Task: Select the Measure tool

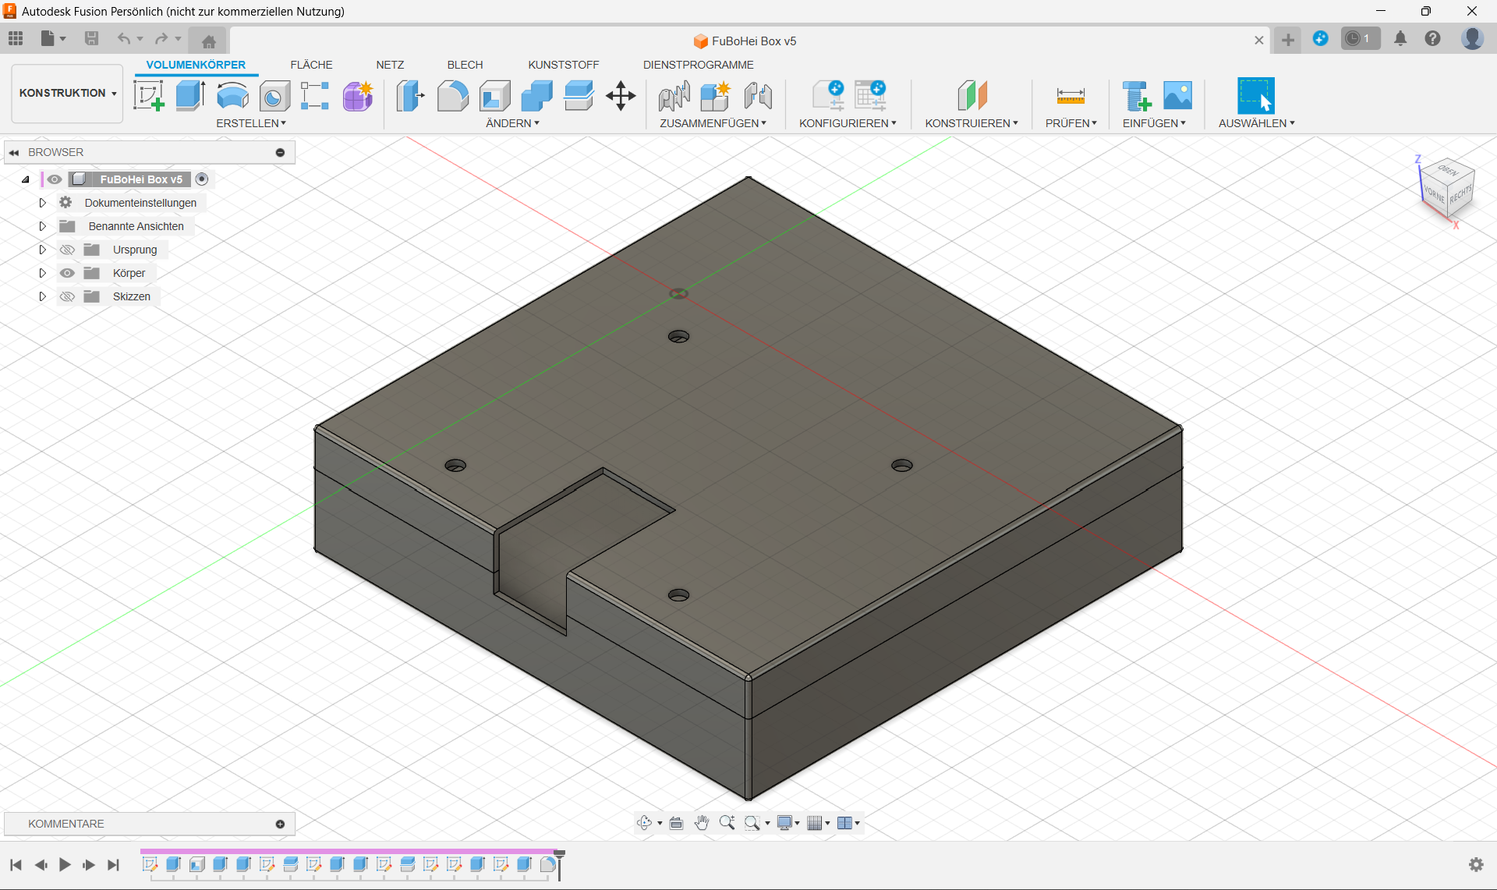Action: coord(1071,96)
